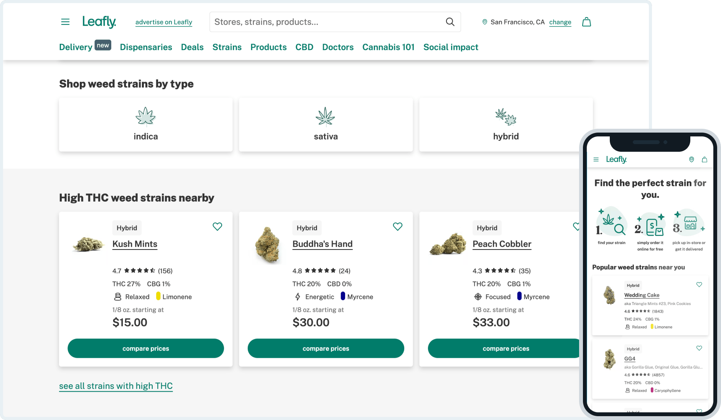This screenshot has width=721, height=420.
Task: Open the Strains nav item
Action: point(227,47)
